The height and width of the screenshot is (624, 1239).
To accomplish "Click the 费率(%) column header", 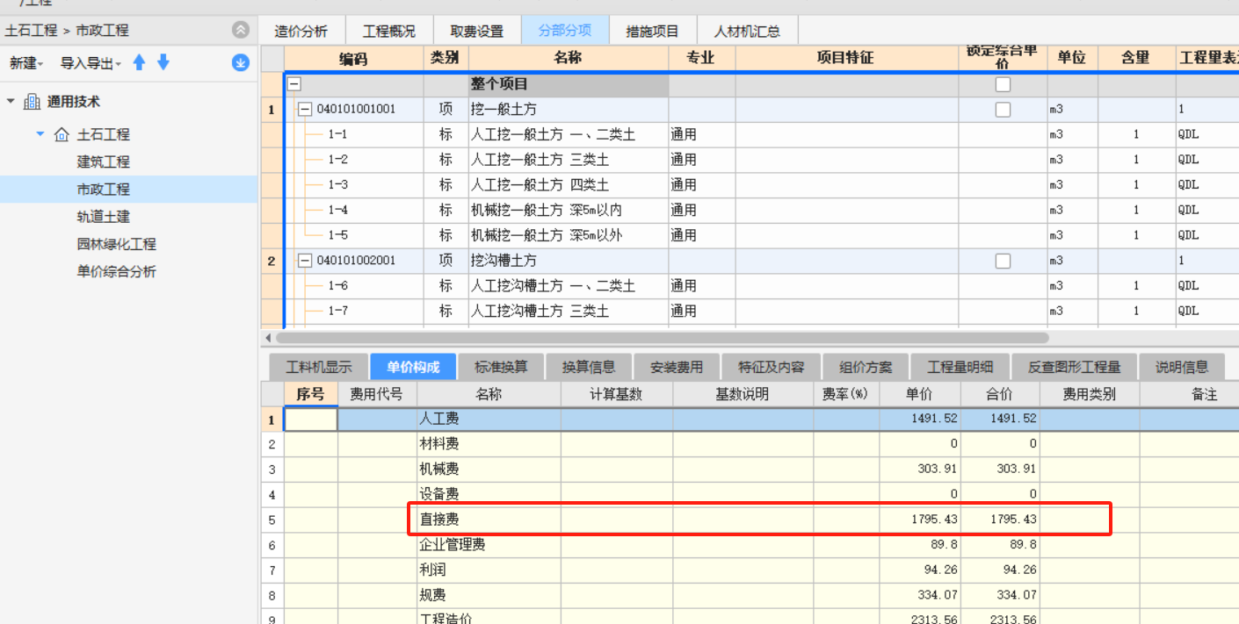I will point(845,394).
